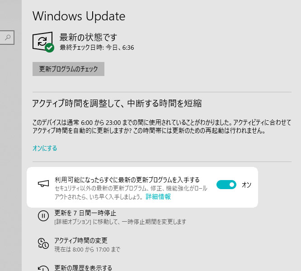
Task: Click the Windows Update sync status icon
Action: click(x=42, y=41)
